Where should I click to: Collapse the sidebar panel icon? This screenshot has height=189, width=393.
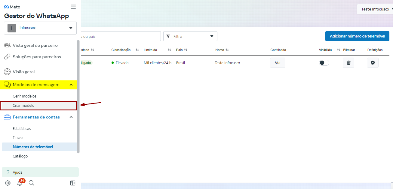point(73,183)
